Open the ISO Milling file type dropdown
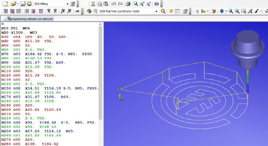268x146 pixels. pos(67,4)
